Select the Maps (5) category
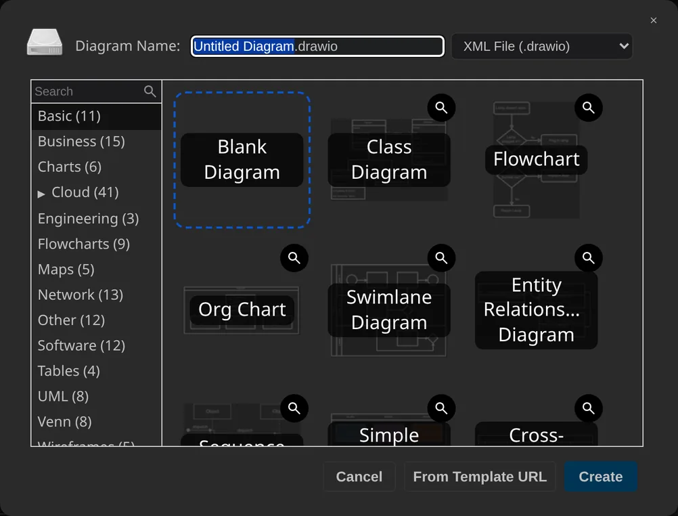678x516 pixels. pos(96,270)
